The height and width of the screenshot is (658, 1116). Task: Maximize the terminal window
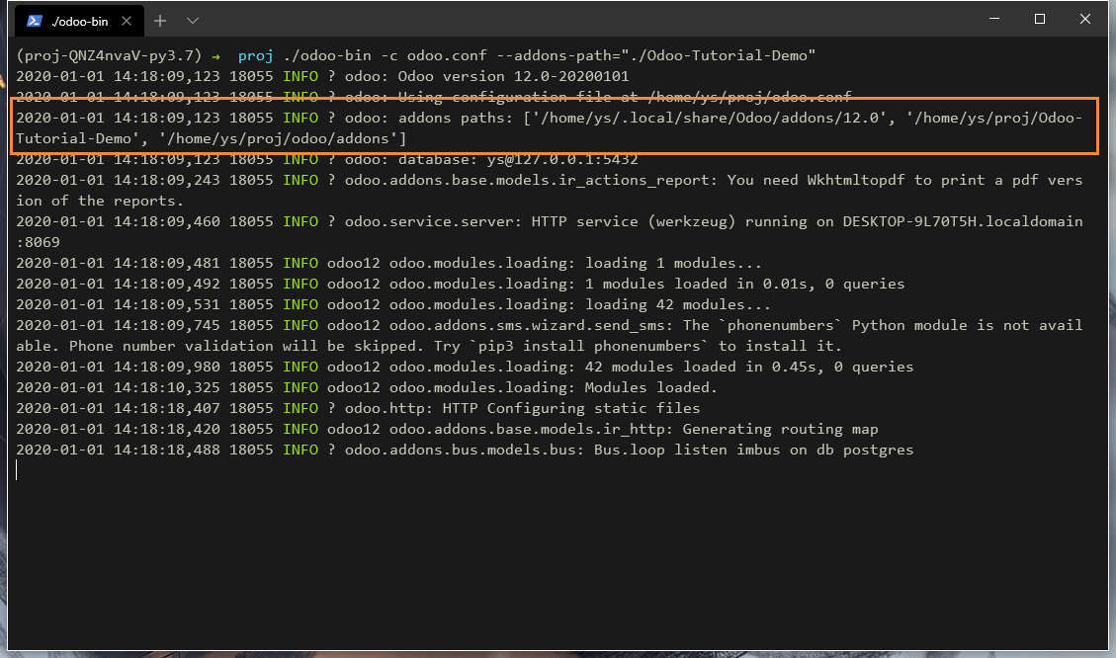pyautogui.click(x=1040, y=20)
